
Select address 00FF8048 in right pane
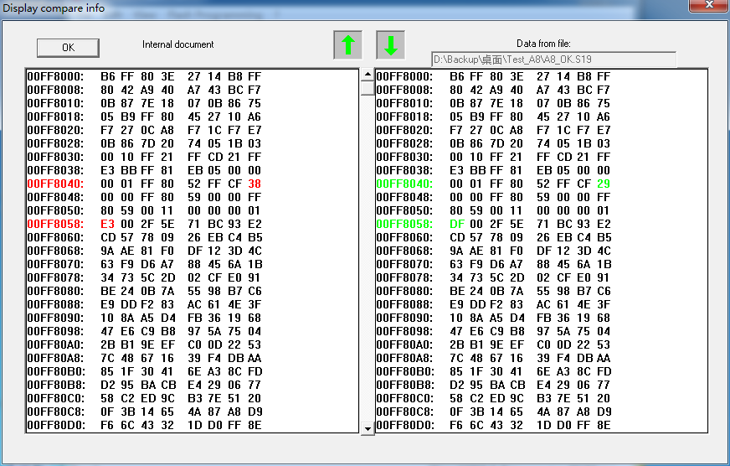point(404,197)
